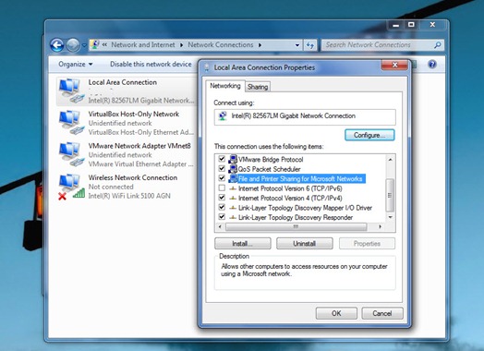Click the Install button

point(243,244)
